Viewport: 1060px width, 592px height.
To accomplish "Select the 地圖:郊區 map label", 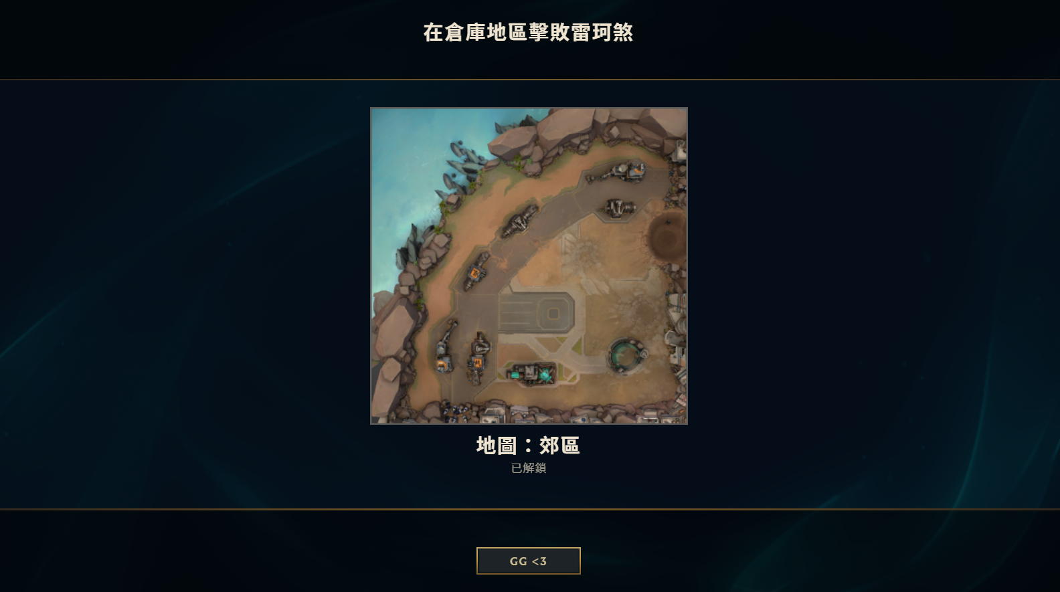I will (x=528, y=445).
